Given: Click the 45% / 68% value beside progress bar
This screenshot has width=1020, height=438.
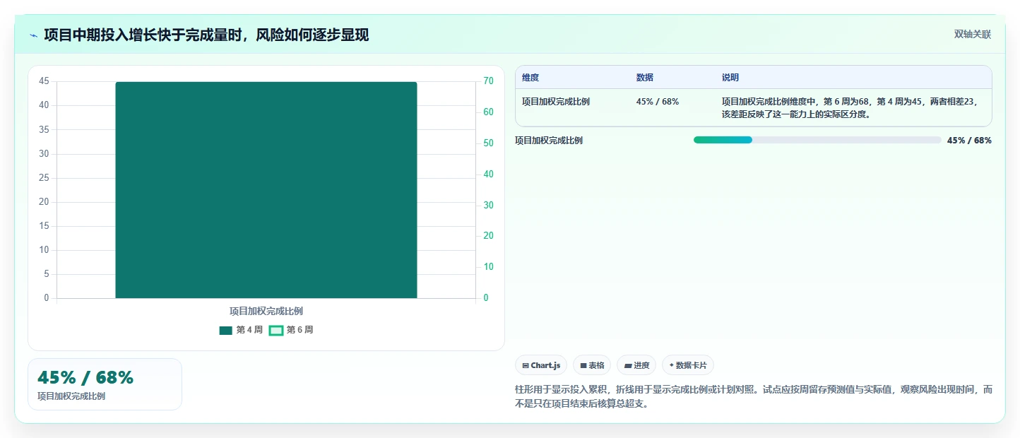Looking at the screenshot, I should click(969, 141).
